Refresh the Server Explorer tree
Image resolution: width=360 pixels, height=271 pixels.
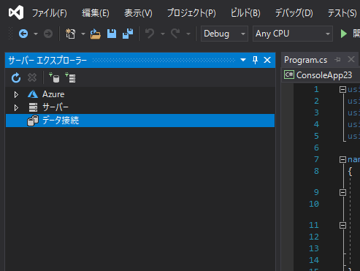click(x=16, y=78)
